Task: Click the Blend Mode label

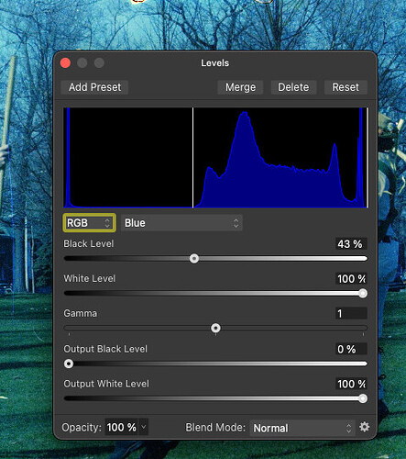Action: (x=215, y=427)
